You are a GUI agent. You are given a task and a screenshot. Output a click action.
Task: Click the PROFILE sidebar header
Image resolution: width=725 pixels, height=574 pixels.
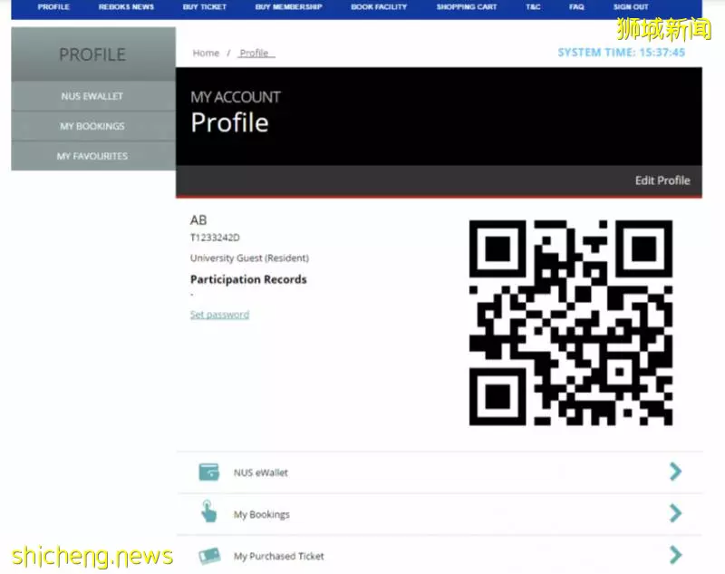pyautogui.click(x=93, y=54)
